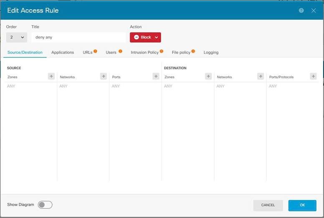Viewport: 324px width, 218px height.
Task: Add a source network with plus icon
Action: pos(104,76)
